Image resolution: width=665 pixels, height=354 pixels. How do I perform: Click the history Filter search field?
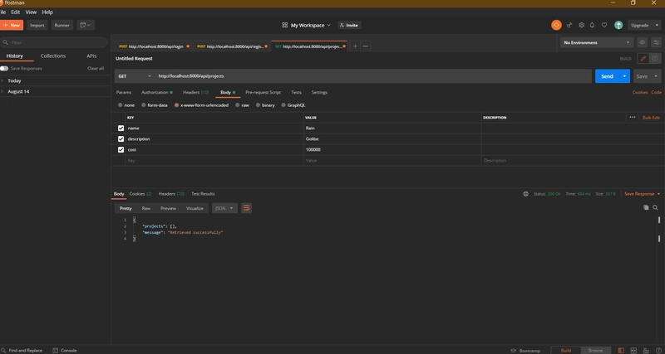click(53, 42)
